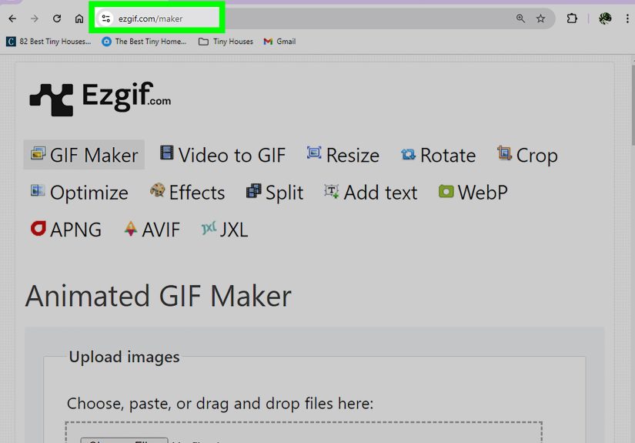Open the AVIF tool
Screen dimensions: 635x443
click(x=152, y=230)
